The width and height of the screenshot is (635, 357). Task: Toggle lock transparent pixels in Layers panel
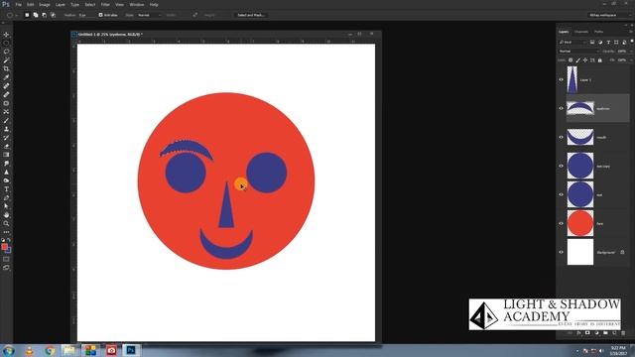pyautogui.click(x=571, y=60)
